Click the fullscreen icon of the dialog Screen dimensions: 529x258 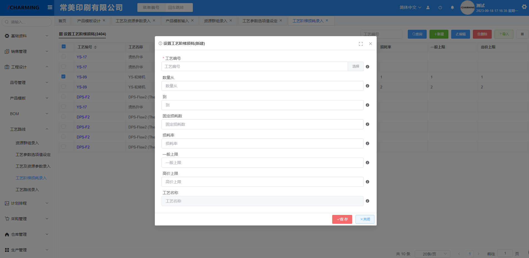(x=361, y=44)
